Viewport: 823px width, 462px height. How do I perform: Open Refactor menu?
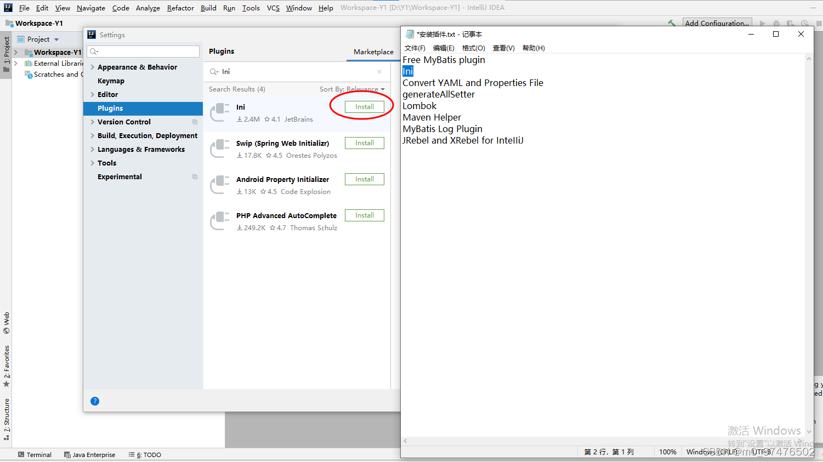(x=180, y=8)
